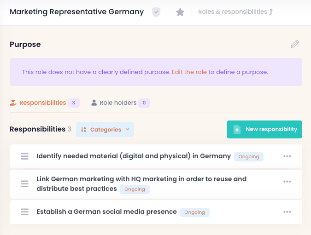Open 'Identify needed material' responsibility title
The image size is (311, 235).
(134, 156)
